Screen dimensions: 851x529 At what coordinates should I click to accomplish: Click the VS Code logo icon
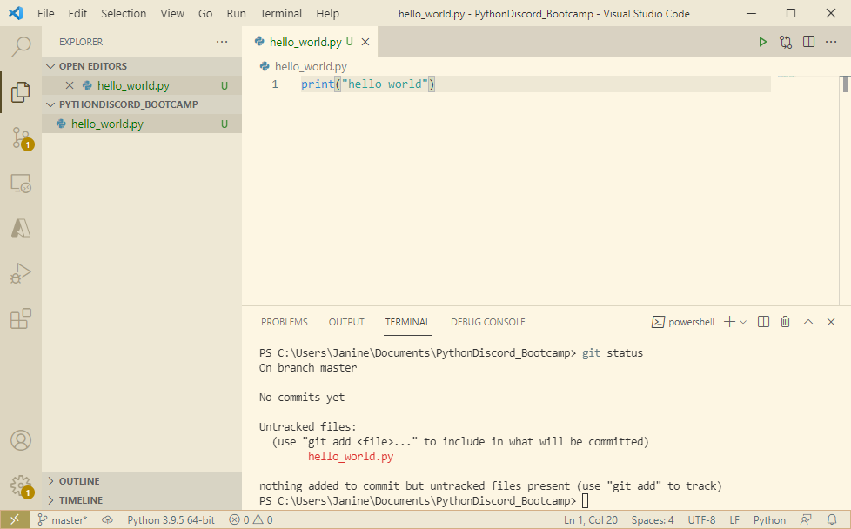coord(16,13)
